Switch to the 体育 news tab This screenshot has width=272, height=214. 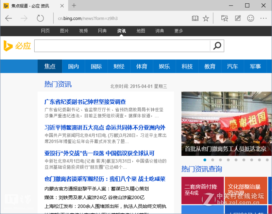click(x=141, y=66)
